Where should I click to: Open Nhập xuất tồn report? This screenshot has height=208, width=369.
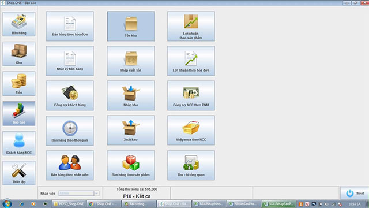[x=131, y=61]
